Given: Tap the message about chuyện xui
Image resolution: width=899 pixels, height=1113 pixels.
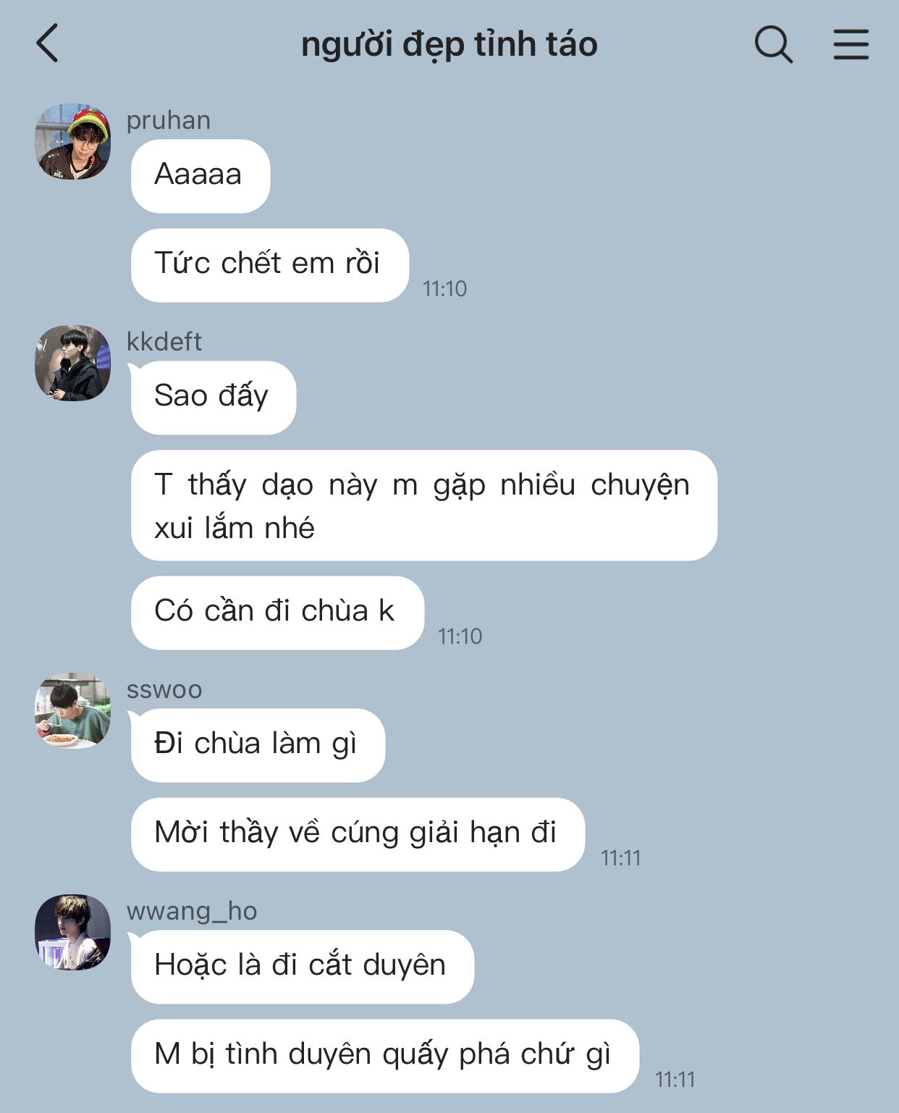Looking at the screenshot, I should [424, 505].
